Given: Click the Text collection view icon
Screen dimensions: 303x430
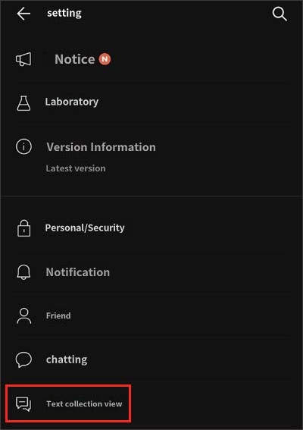Looking at the screenshot, I should click(x=23, y=404).
